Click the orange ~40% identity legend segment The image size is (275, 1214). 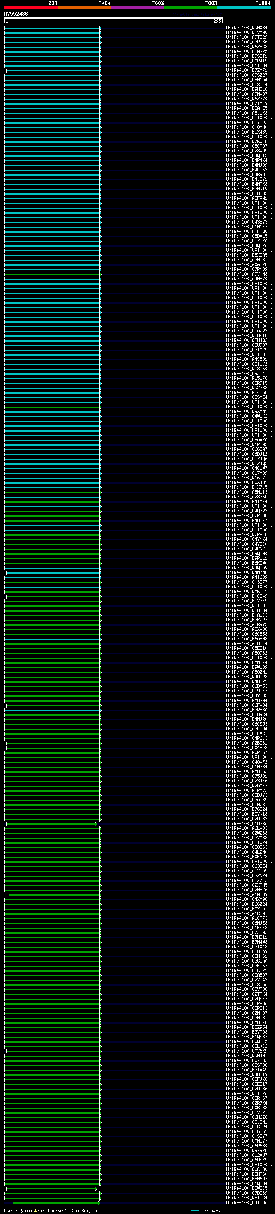(84, 8)
